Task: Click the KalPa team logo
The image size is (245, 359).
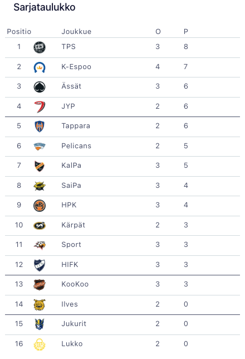Action: tap(40, 166)
